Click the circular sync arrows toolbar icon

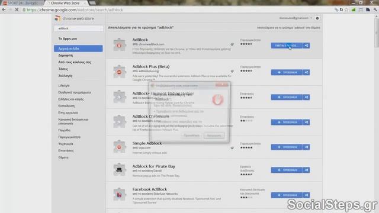pyautogui.click(x=341, y=9)
